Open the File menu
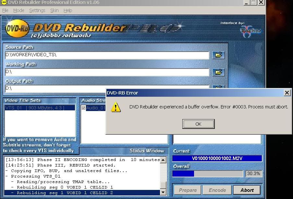The width and height of the screenshot is (293, 199). [5, 10]
